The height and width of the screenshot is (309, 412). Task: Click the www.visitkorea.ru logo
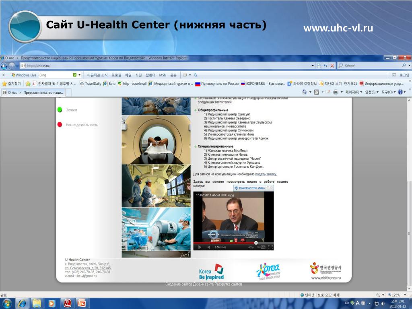326,271
